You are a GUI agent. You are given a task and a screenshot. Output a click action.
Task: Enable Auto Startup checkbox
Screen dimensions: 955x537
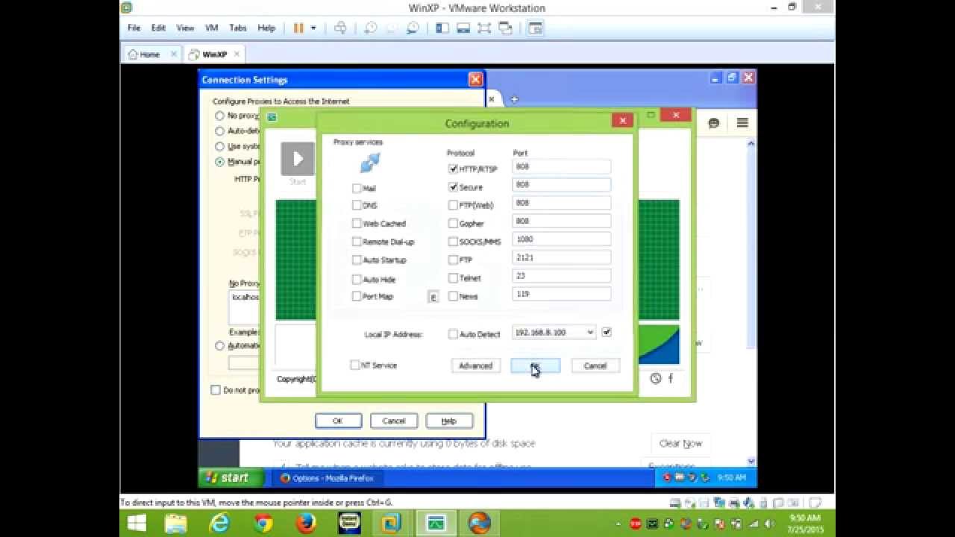click(x=357, y=260)
